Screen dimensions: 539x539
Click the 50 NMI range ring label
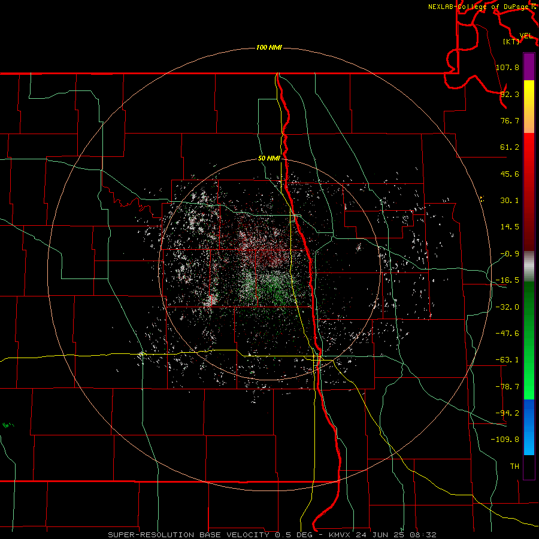pyautogui.click(x=269, y=159)
